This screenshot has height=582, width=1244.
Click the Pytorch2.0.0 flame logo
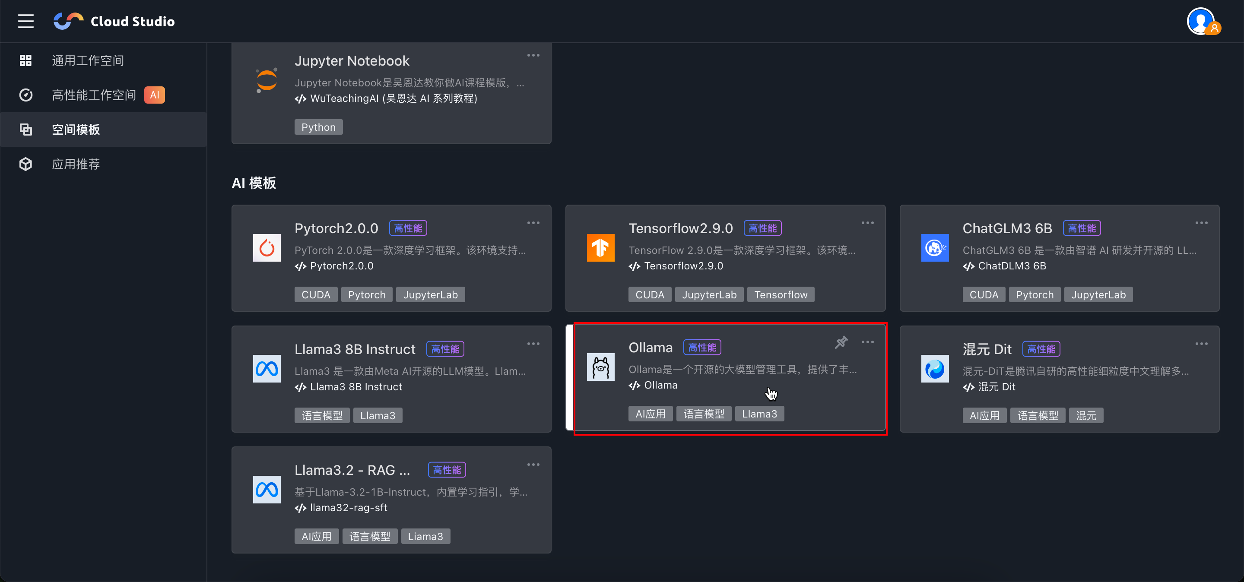[267, 248]
